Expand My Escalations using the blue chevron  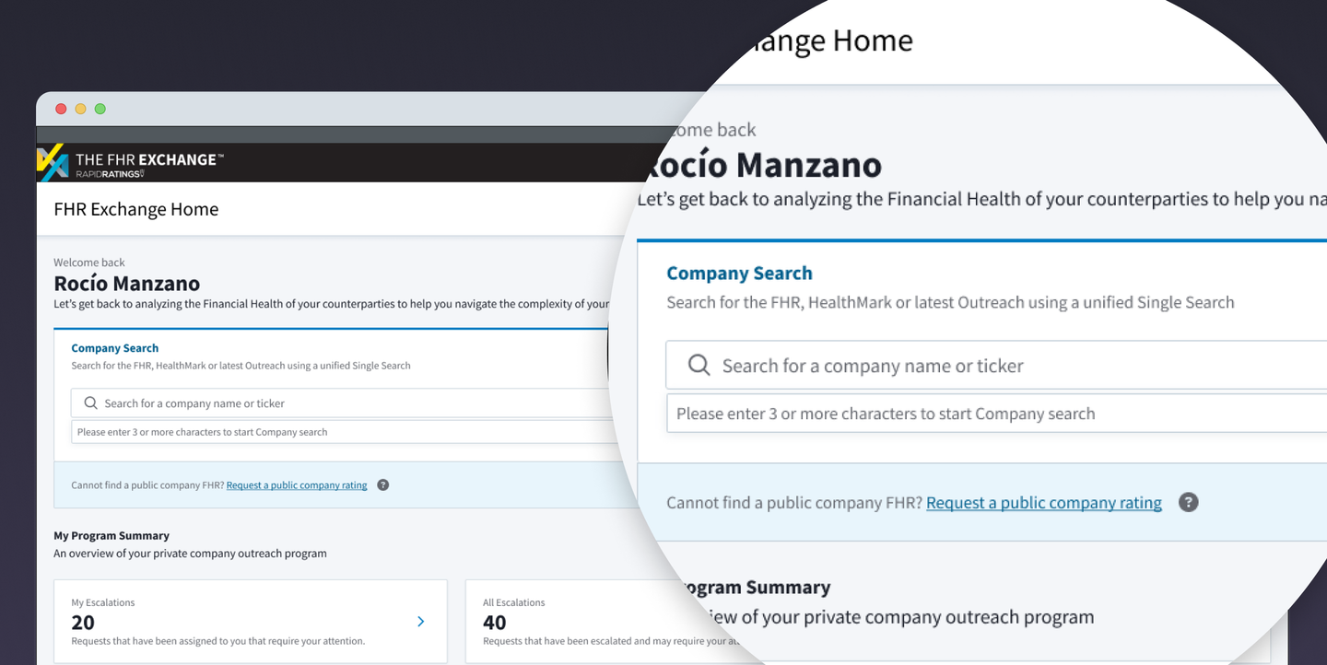click(421, 622)
